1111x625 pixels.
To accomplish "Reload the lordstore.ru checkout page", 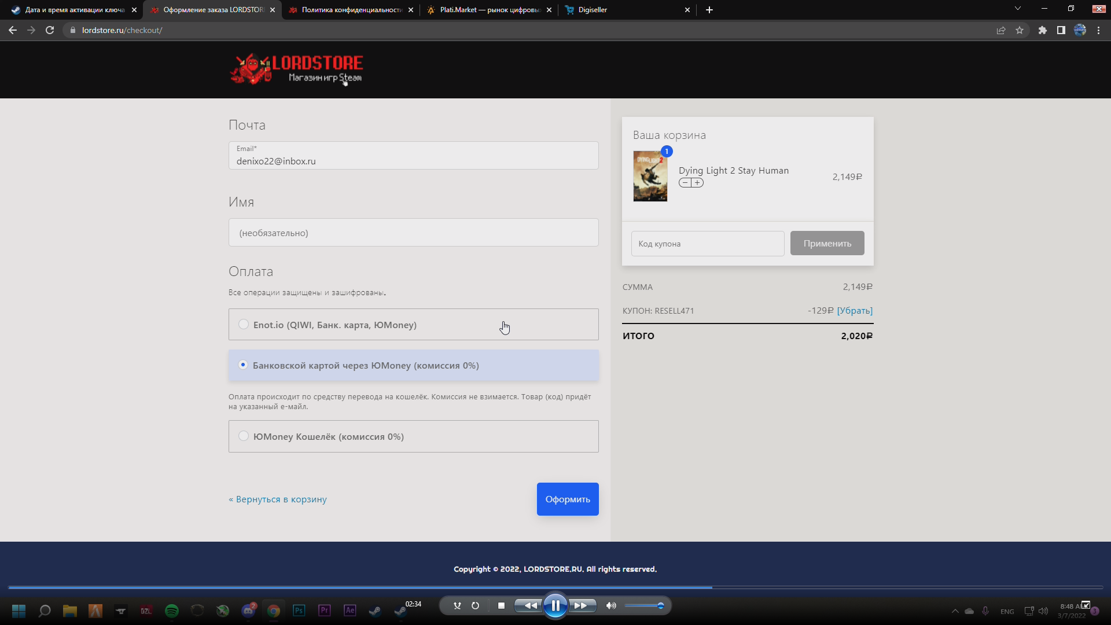I will [50, 30].
